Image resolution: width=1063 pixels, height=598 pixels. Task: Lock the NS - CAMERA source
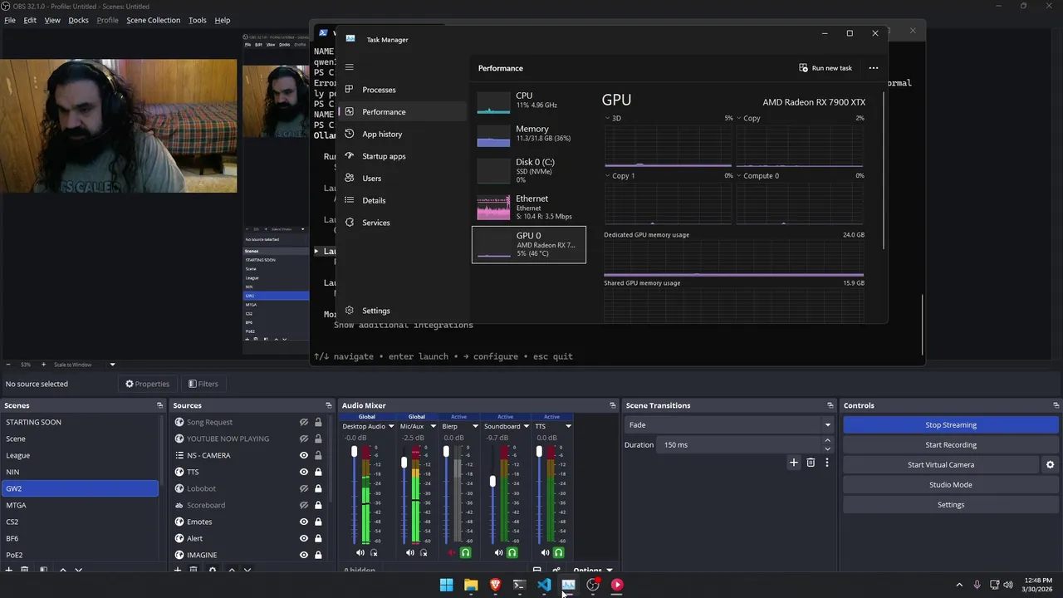pos(318,455)
